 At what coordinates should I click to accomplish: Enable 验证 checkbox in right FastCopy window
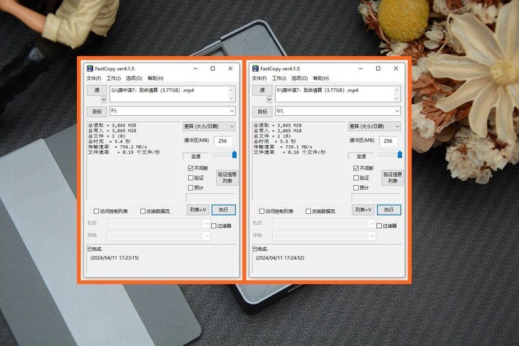(356, 178)
